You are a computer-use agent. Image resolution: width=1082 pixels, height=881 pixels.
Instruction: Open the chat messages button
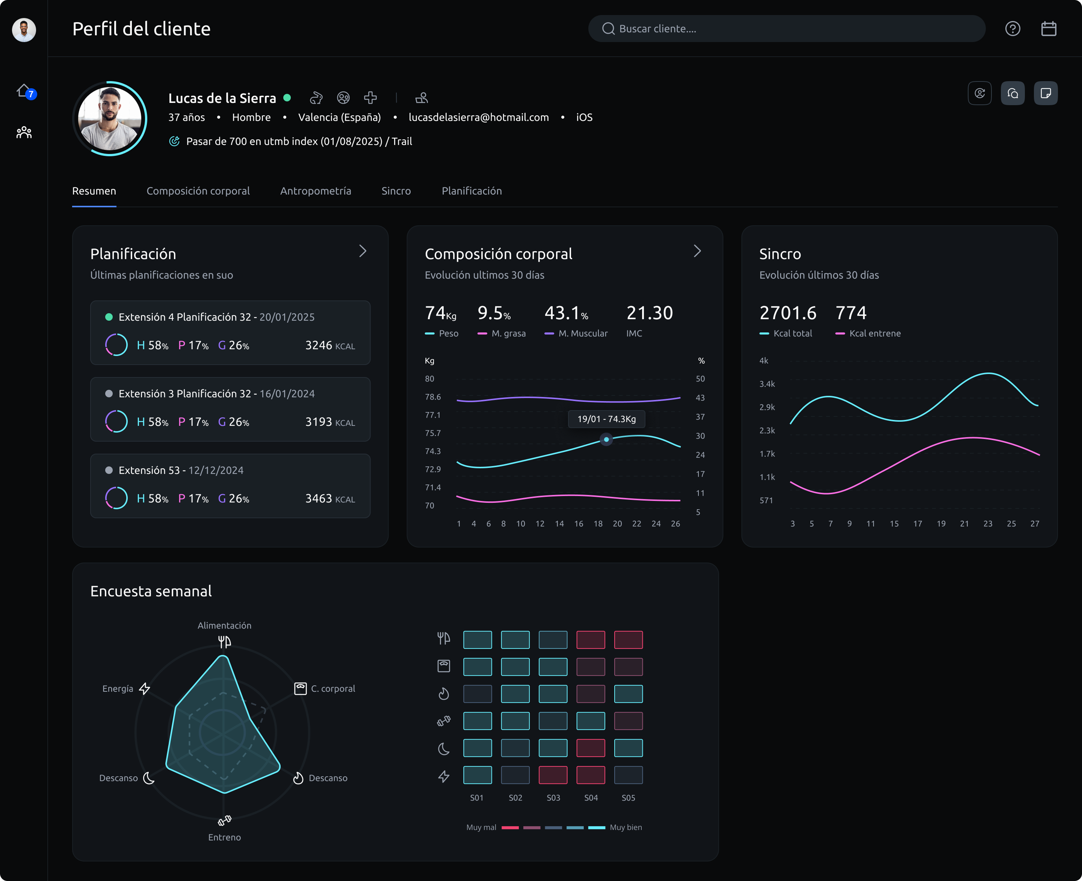tap(1012, 94)
